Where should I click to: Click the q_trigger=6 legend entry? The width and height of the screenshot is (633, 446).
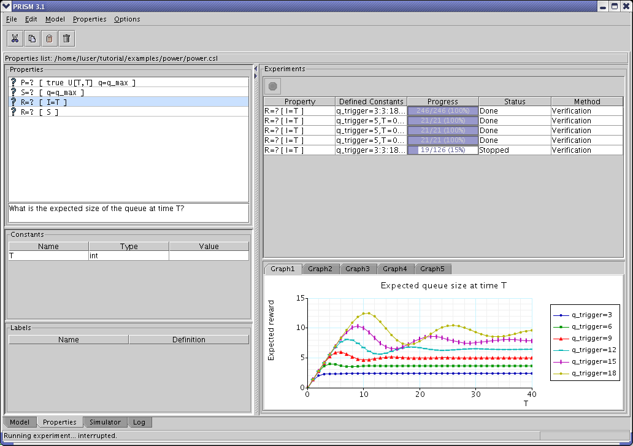[583, 326]
